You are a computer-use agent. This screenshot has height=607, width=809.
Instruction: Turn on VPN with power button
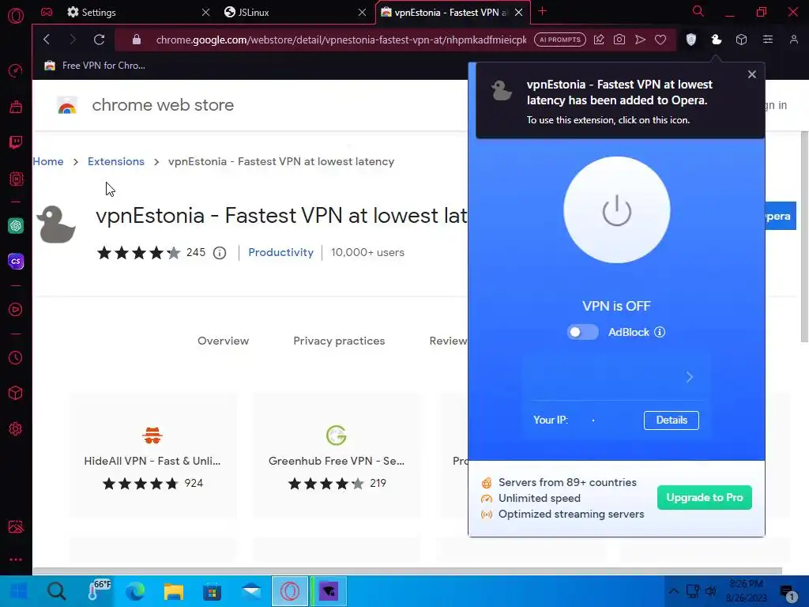tap(616, 210)
